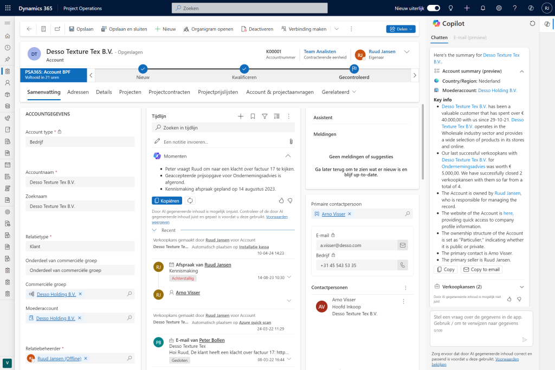Switch to the Projectcontracten tab

169,92
